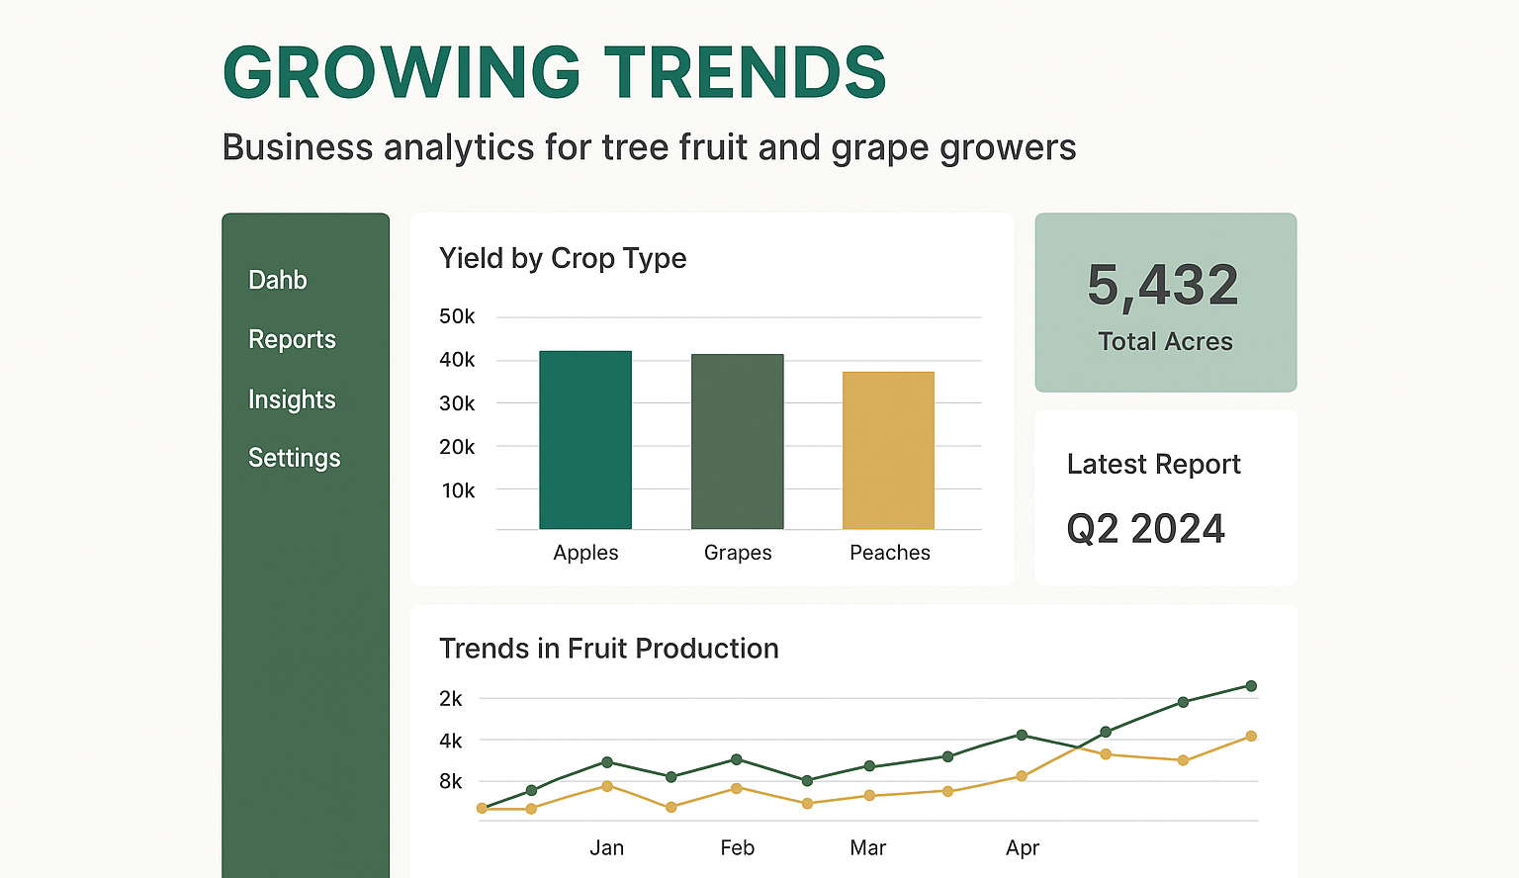Go to Reports in the sidebar
The width and height of the screenshot is (1519, 878).
pyautogui.click(x=292, y=339)
